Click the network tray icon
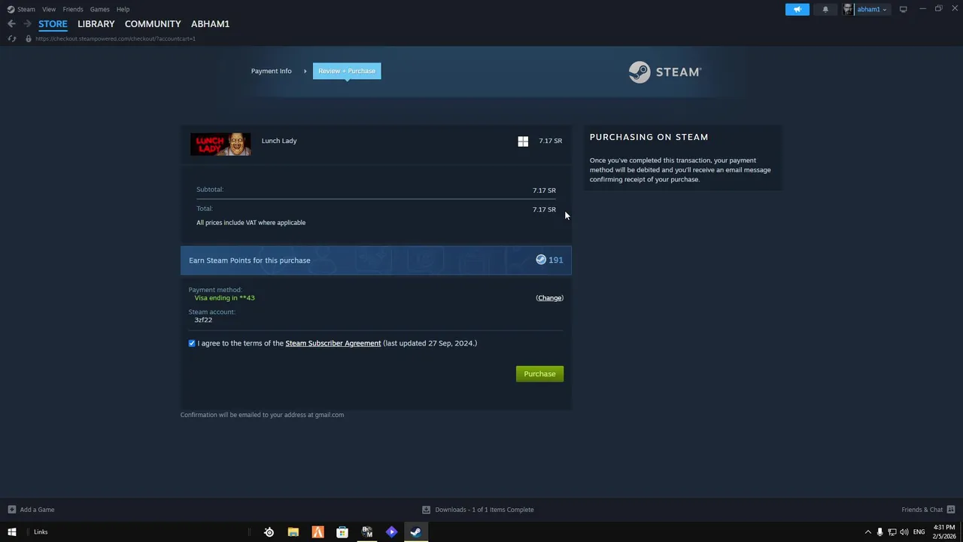Image resolution: width=963 pixels, height=542 pixels. tap(892, 532)
